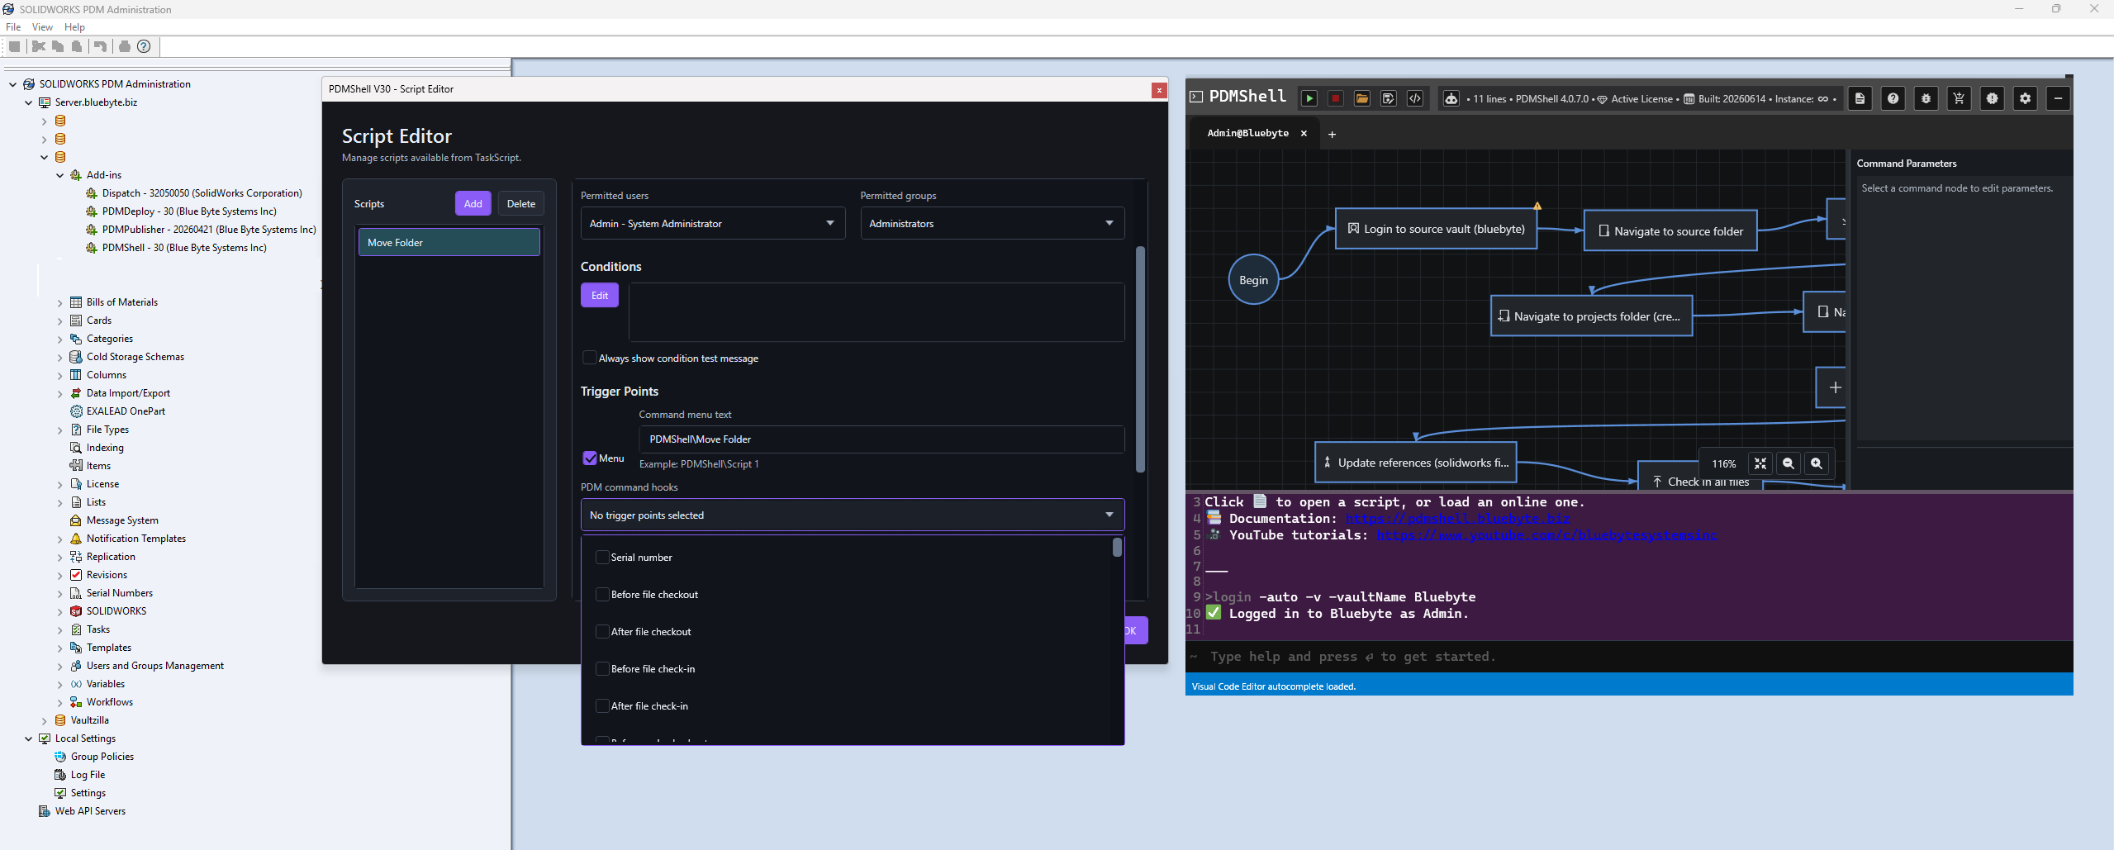Select PDMPublisher add-in in tree
This screenshot has height=850, width=2114.
click(x=209, y=230)
